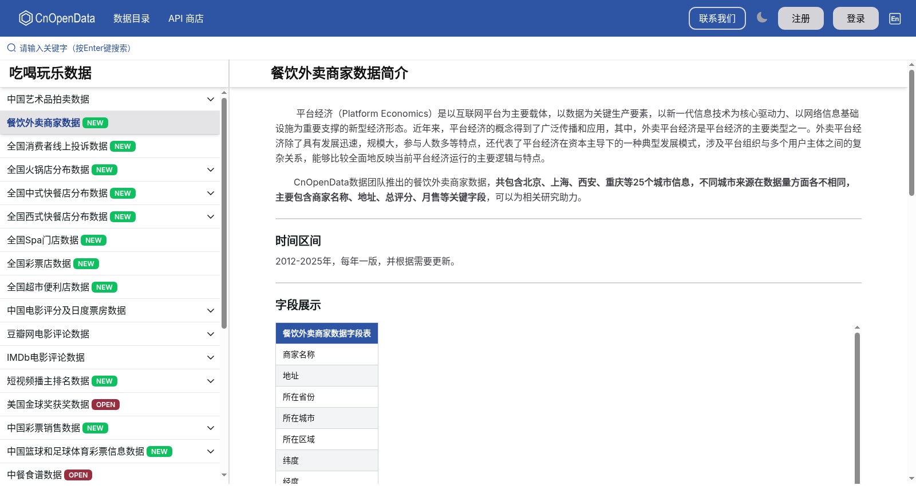Click the 联系我们 button

pos(717,18)
